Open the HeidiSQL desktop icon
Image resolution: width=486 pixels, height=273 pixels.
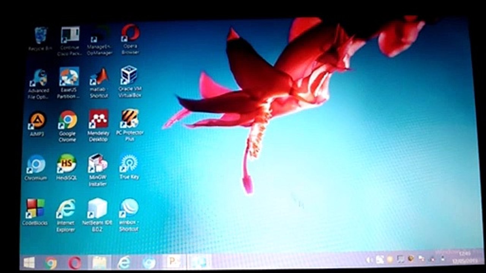67,168
